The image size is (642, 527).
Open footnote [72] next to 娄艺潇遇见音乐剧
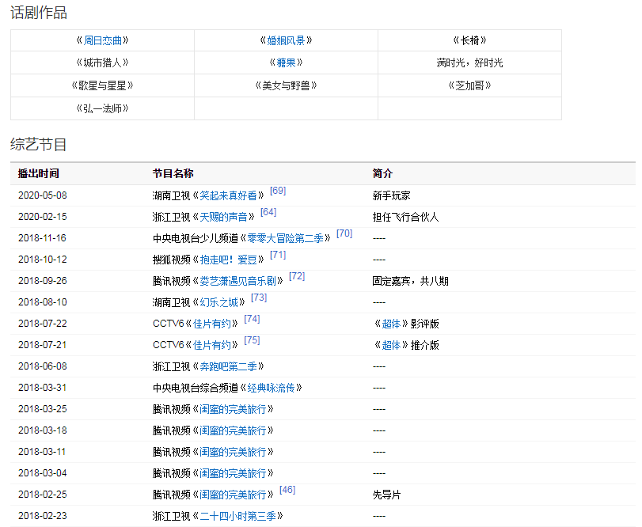point(297,276)
